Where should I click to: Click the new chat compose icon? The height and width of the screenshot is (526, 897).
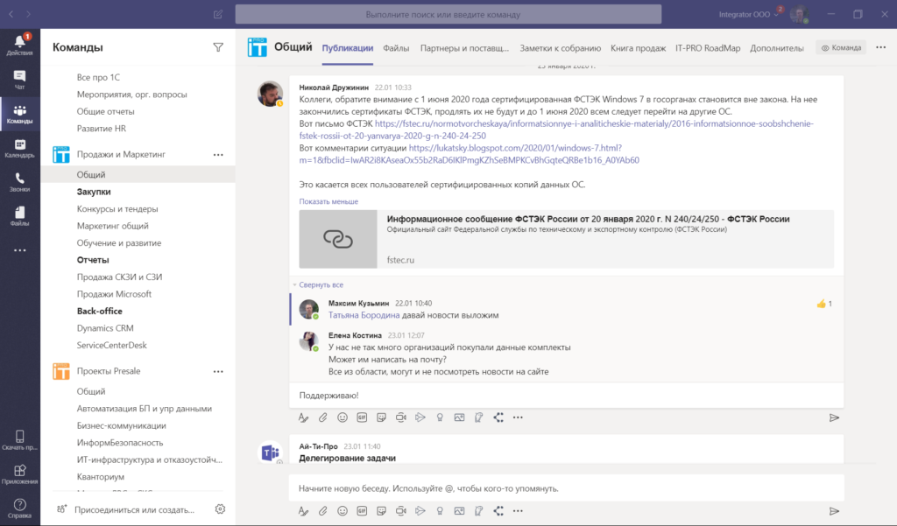pyautogui.click(x=218, y=14)
